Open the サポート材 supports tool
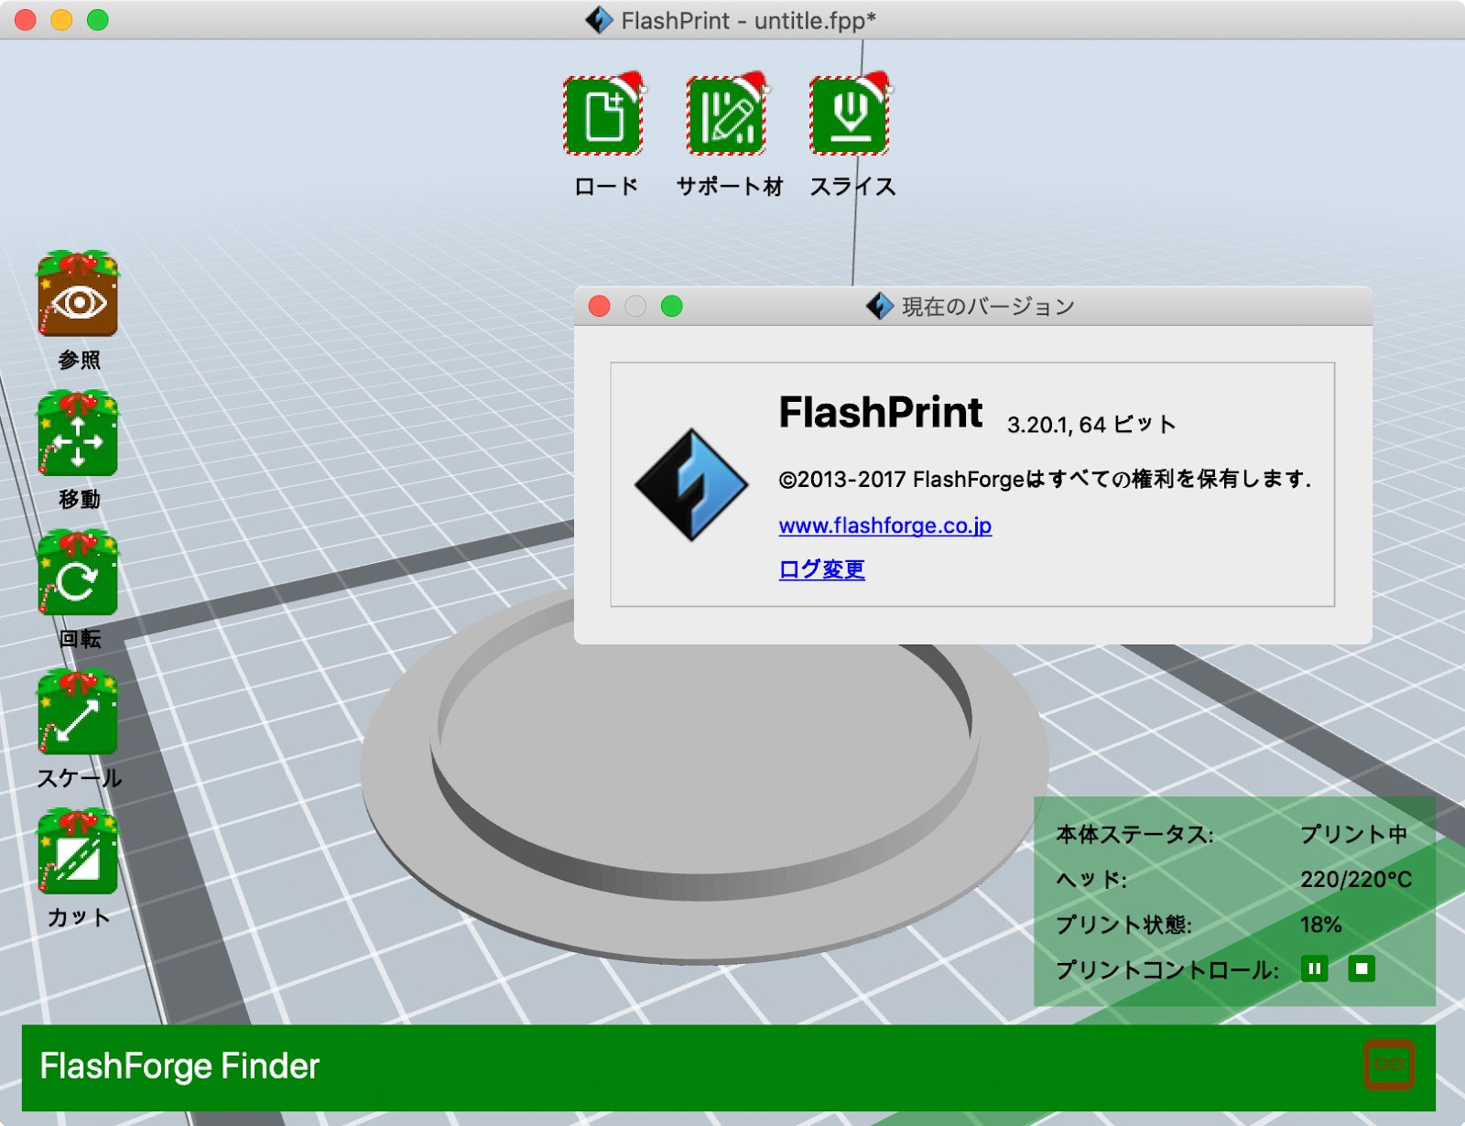Screen dimensions: 1465x1126 (x=727, y=116)
